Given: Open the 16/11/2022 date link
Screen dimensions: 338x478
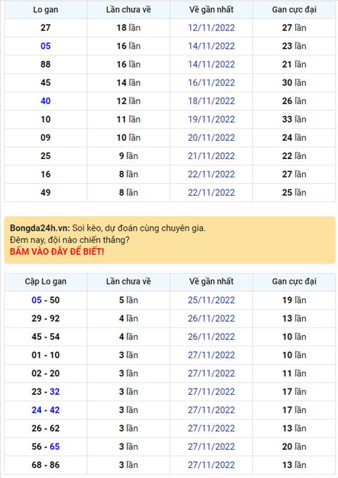Looking at the screenshot, I should 211,82.
